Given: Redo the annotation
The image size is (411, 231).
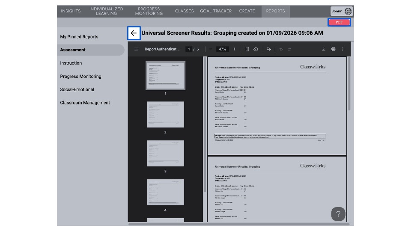Looking at the screenshot, I should (289, 49).
